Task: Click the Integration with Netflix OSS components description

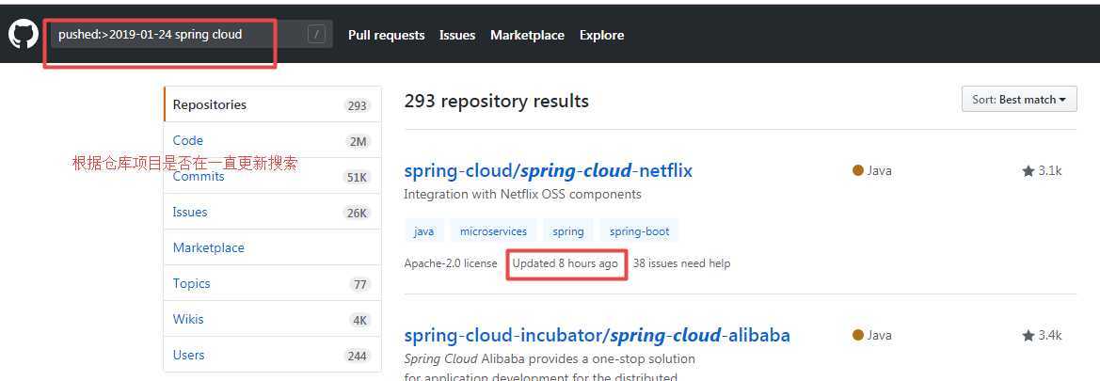Action: click(x=522, y=195)
